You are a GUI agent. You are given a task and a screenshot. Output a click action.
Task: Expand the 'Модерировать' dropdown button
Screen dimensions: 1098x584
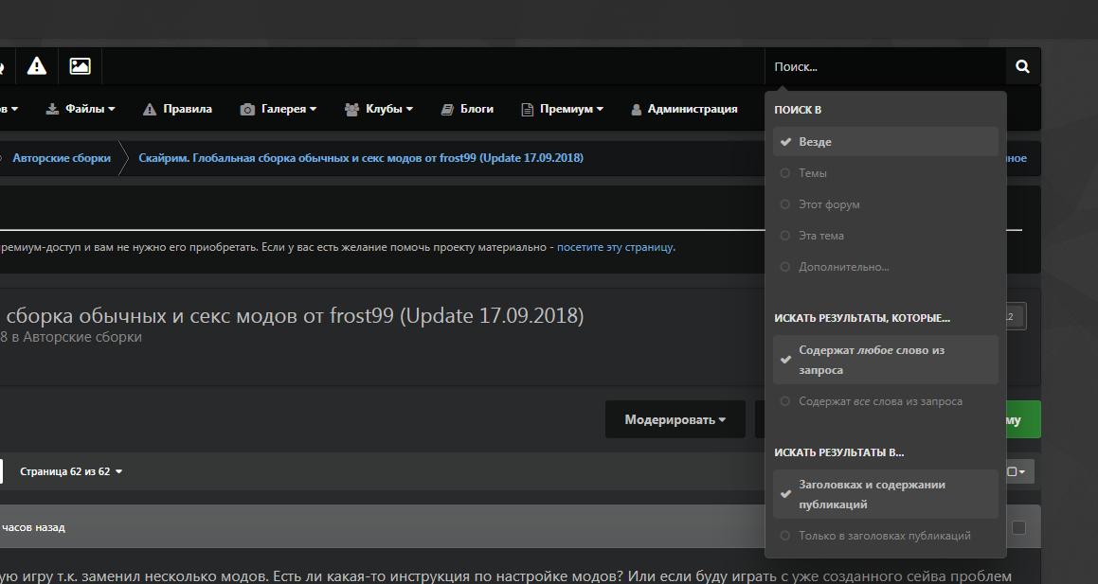click(x=675, y=419)
